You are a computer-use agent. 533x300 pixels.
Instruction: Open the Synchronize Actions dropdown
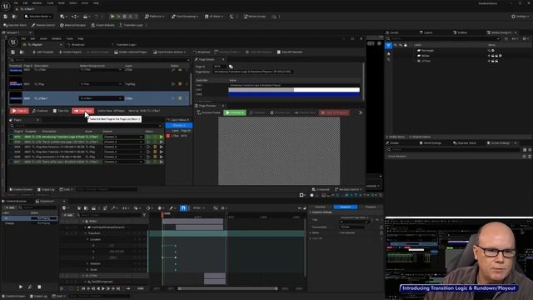pyautogui.click(x=169, y=52)
